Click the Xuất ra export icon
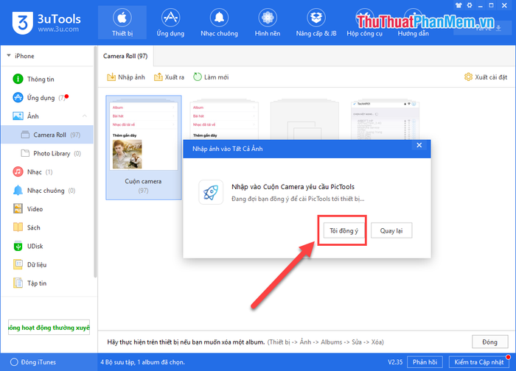Image resolution: width=516 pixels, height=371 pixels. coord(158,77)
